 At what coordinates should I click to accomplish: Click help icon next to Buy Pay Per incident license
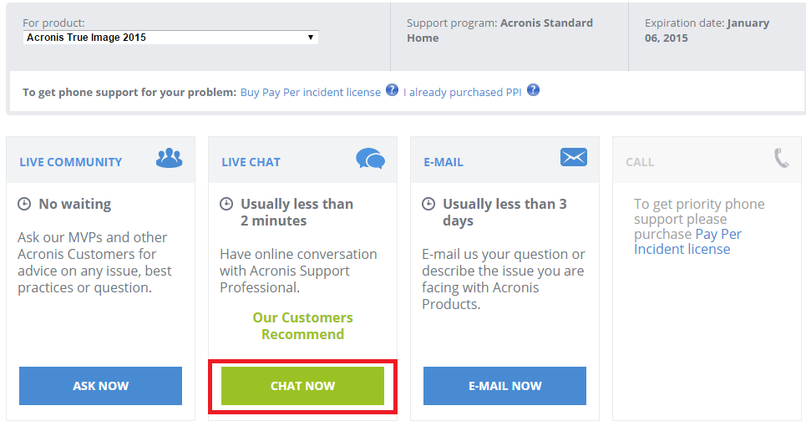[392, 90]
